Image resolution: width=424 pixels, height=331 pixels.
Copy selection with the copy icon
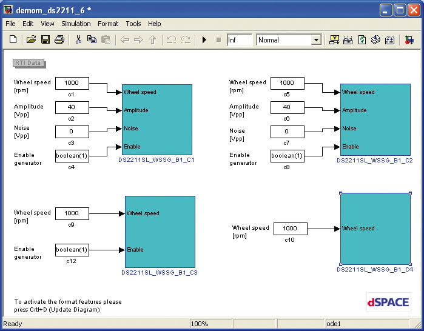pyautogui.click(x=92, y=40)
